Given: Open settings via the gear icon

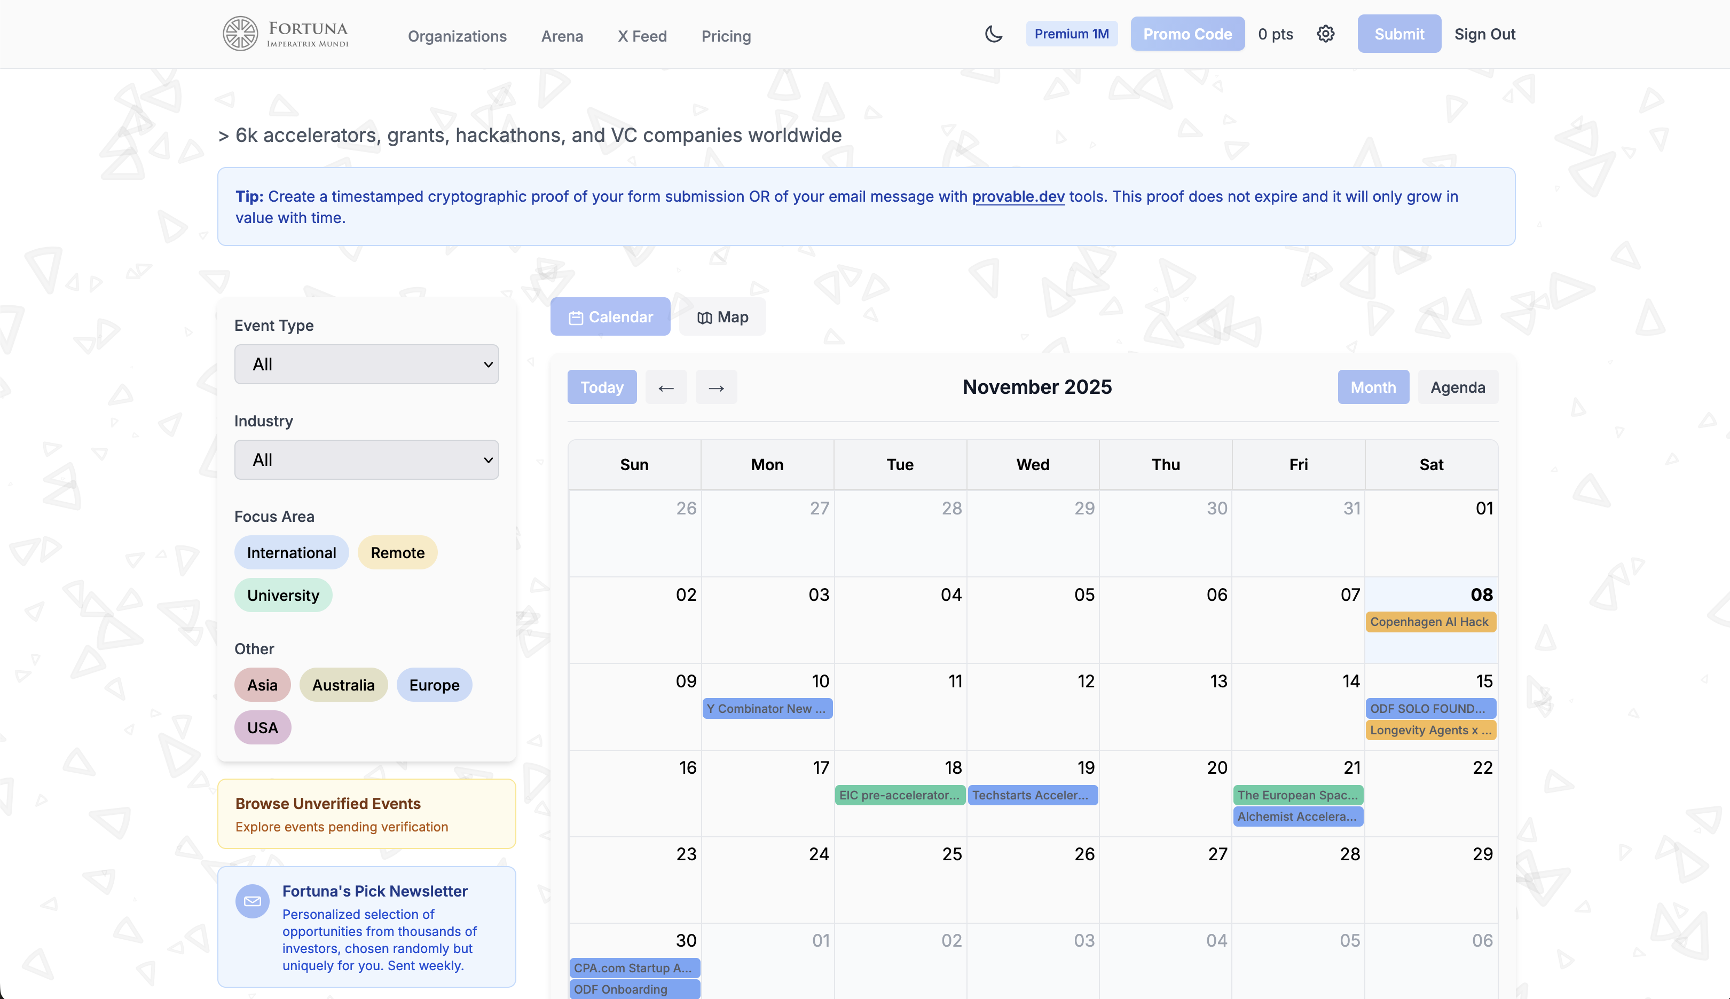Looking at the screenshot, I should [1326, 33].
